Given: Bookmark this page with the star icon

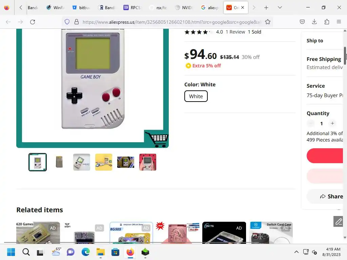Looking at the screenshot, I should click(268, 22).
